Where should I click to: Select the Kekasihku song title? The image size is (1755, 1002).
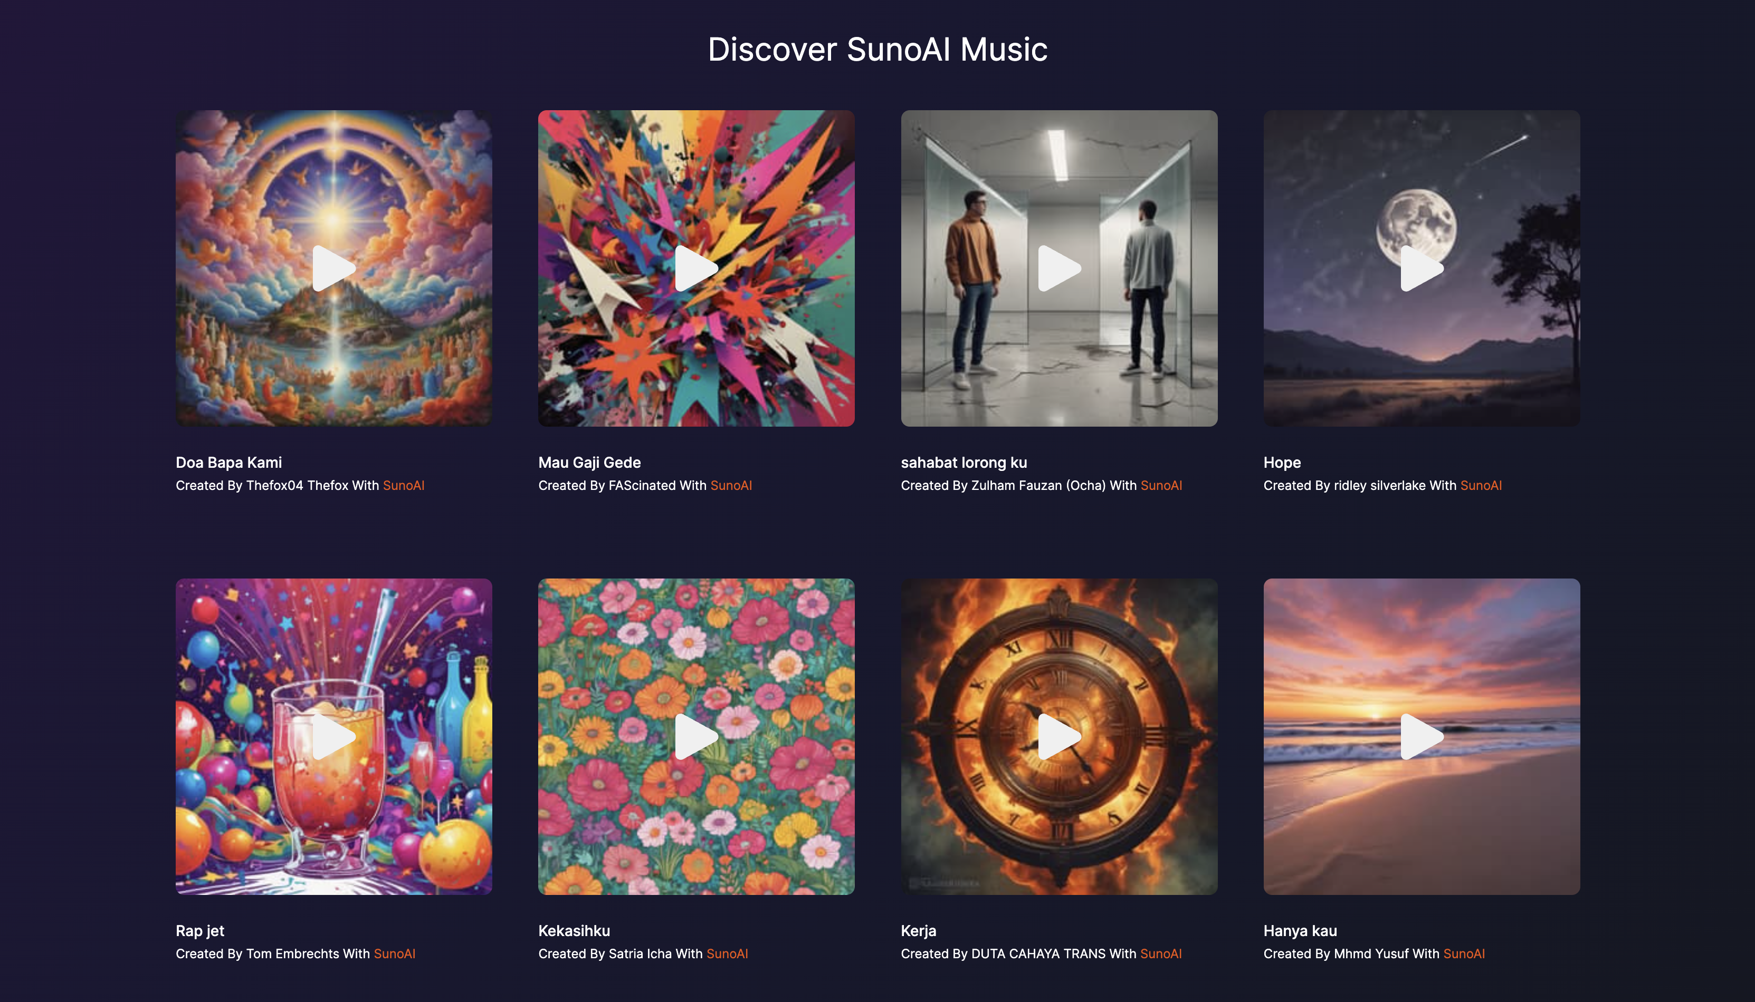574,930
